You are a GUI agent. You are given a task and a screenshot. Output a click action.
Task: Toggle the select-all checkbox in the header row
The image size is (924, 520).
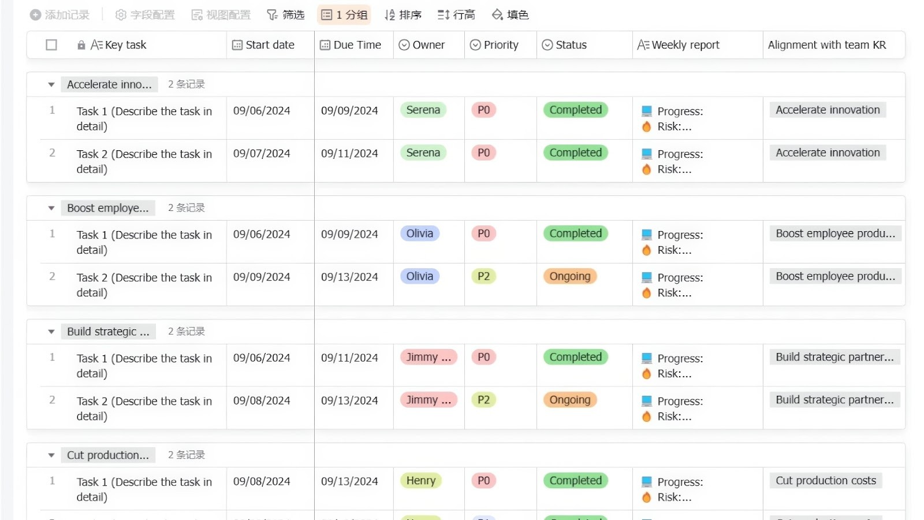(x=51, y=44)
